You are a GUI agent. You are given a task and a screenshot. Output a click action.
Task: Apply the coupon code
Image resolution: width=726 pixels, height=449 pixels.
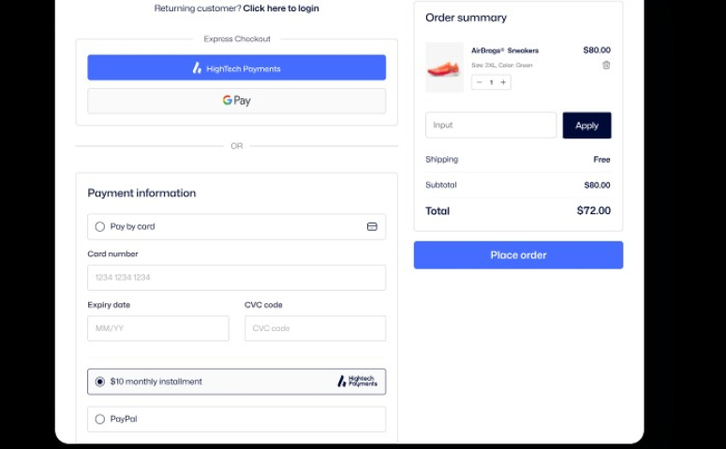point(586,125)
